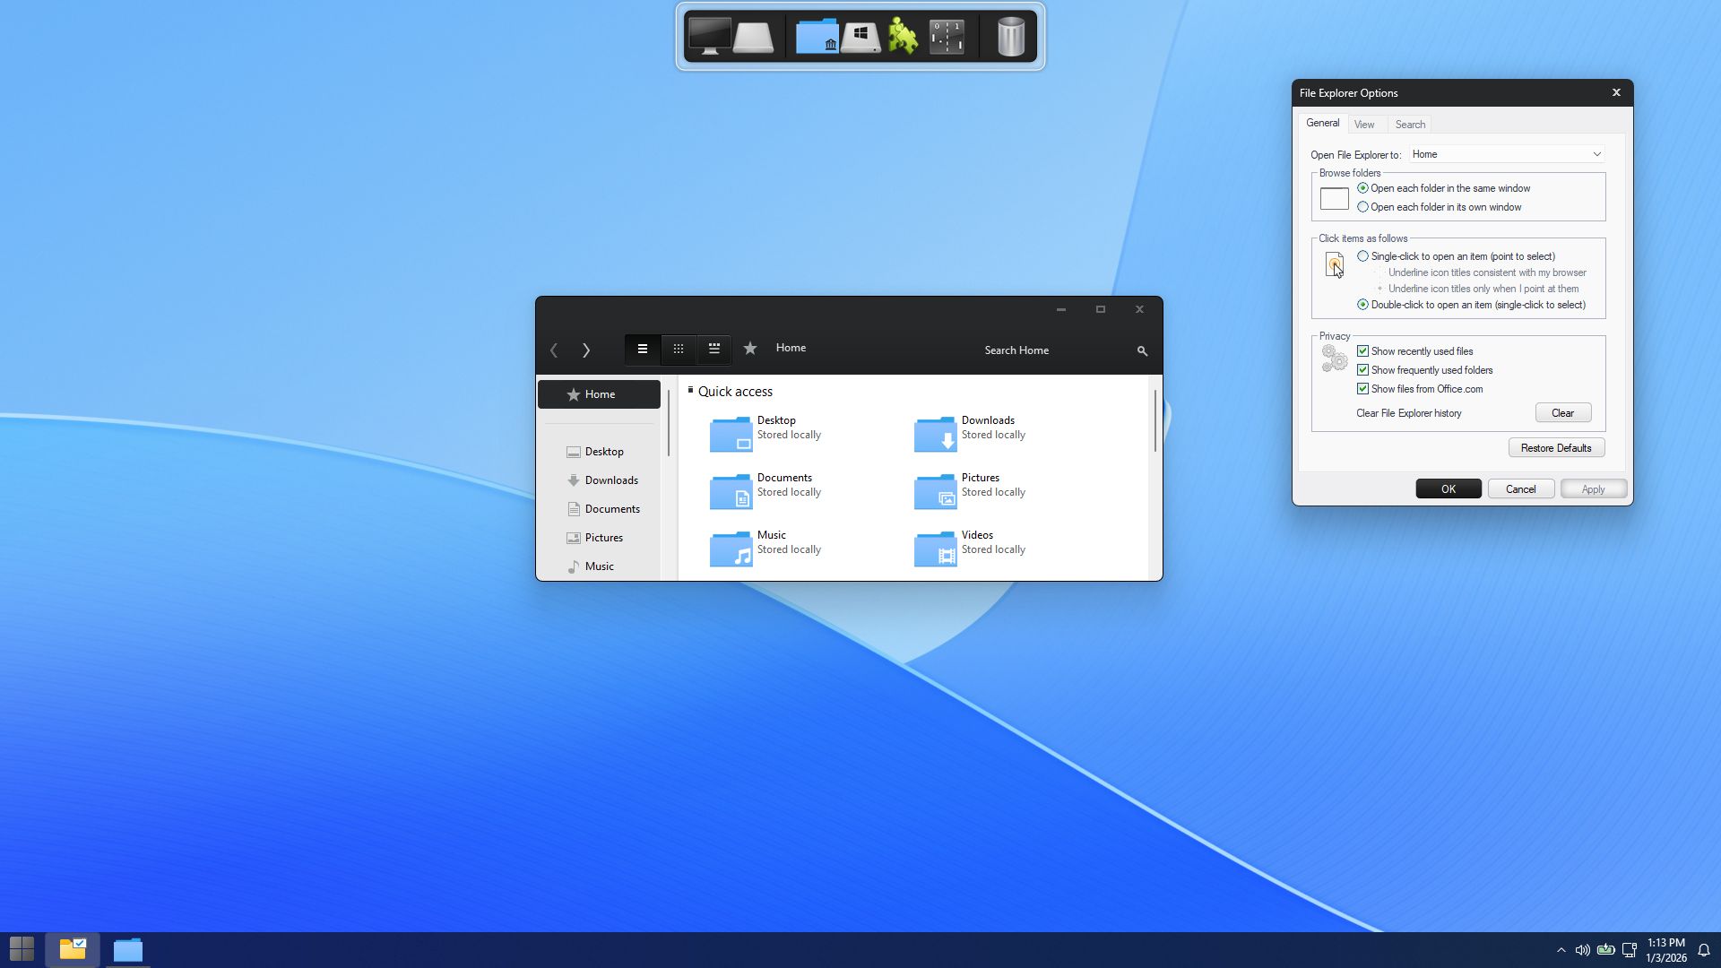The width and height of the screenshot is (1721, 968).
Task: Switch to the View tab
Action: click(1364, 125)
